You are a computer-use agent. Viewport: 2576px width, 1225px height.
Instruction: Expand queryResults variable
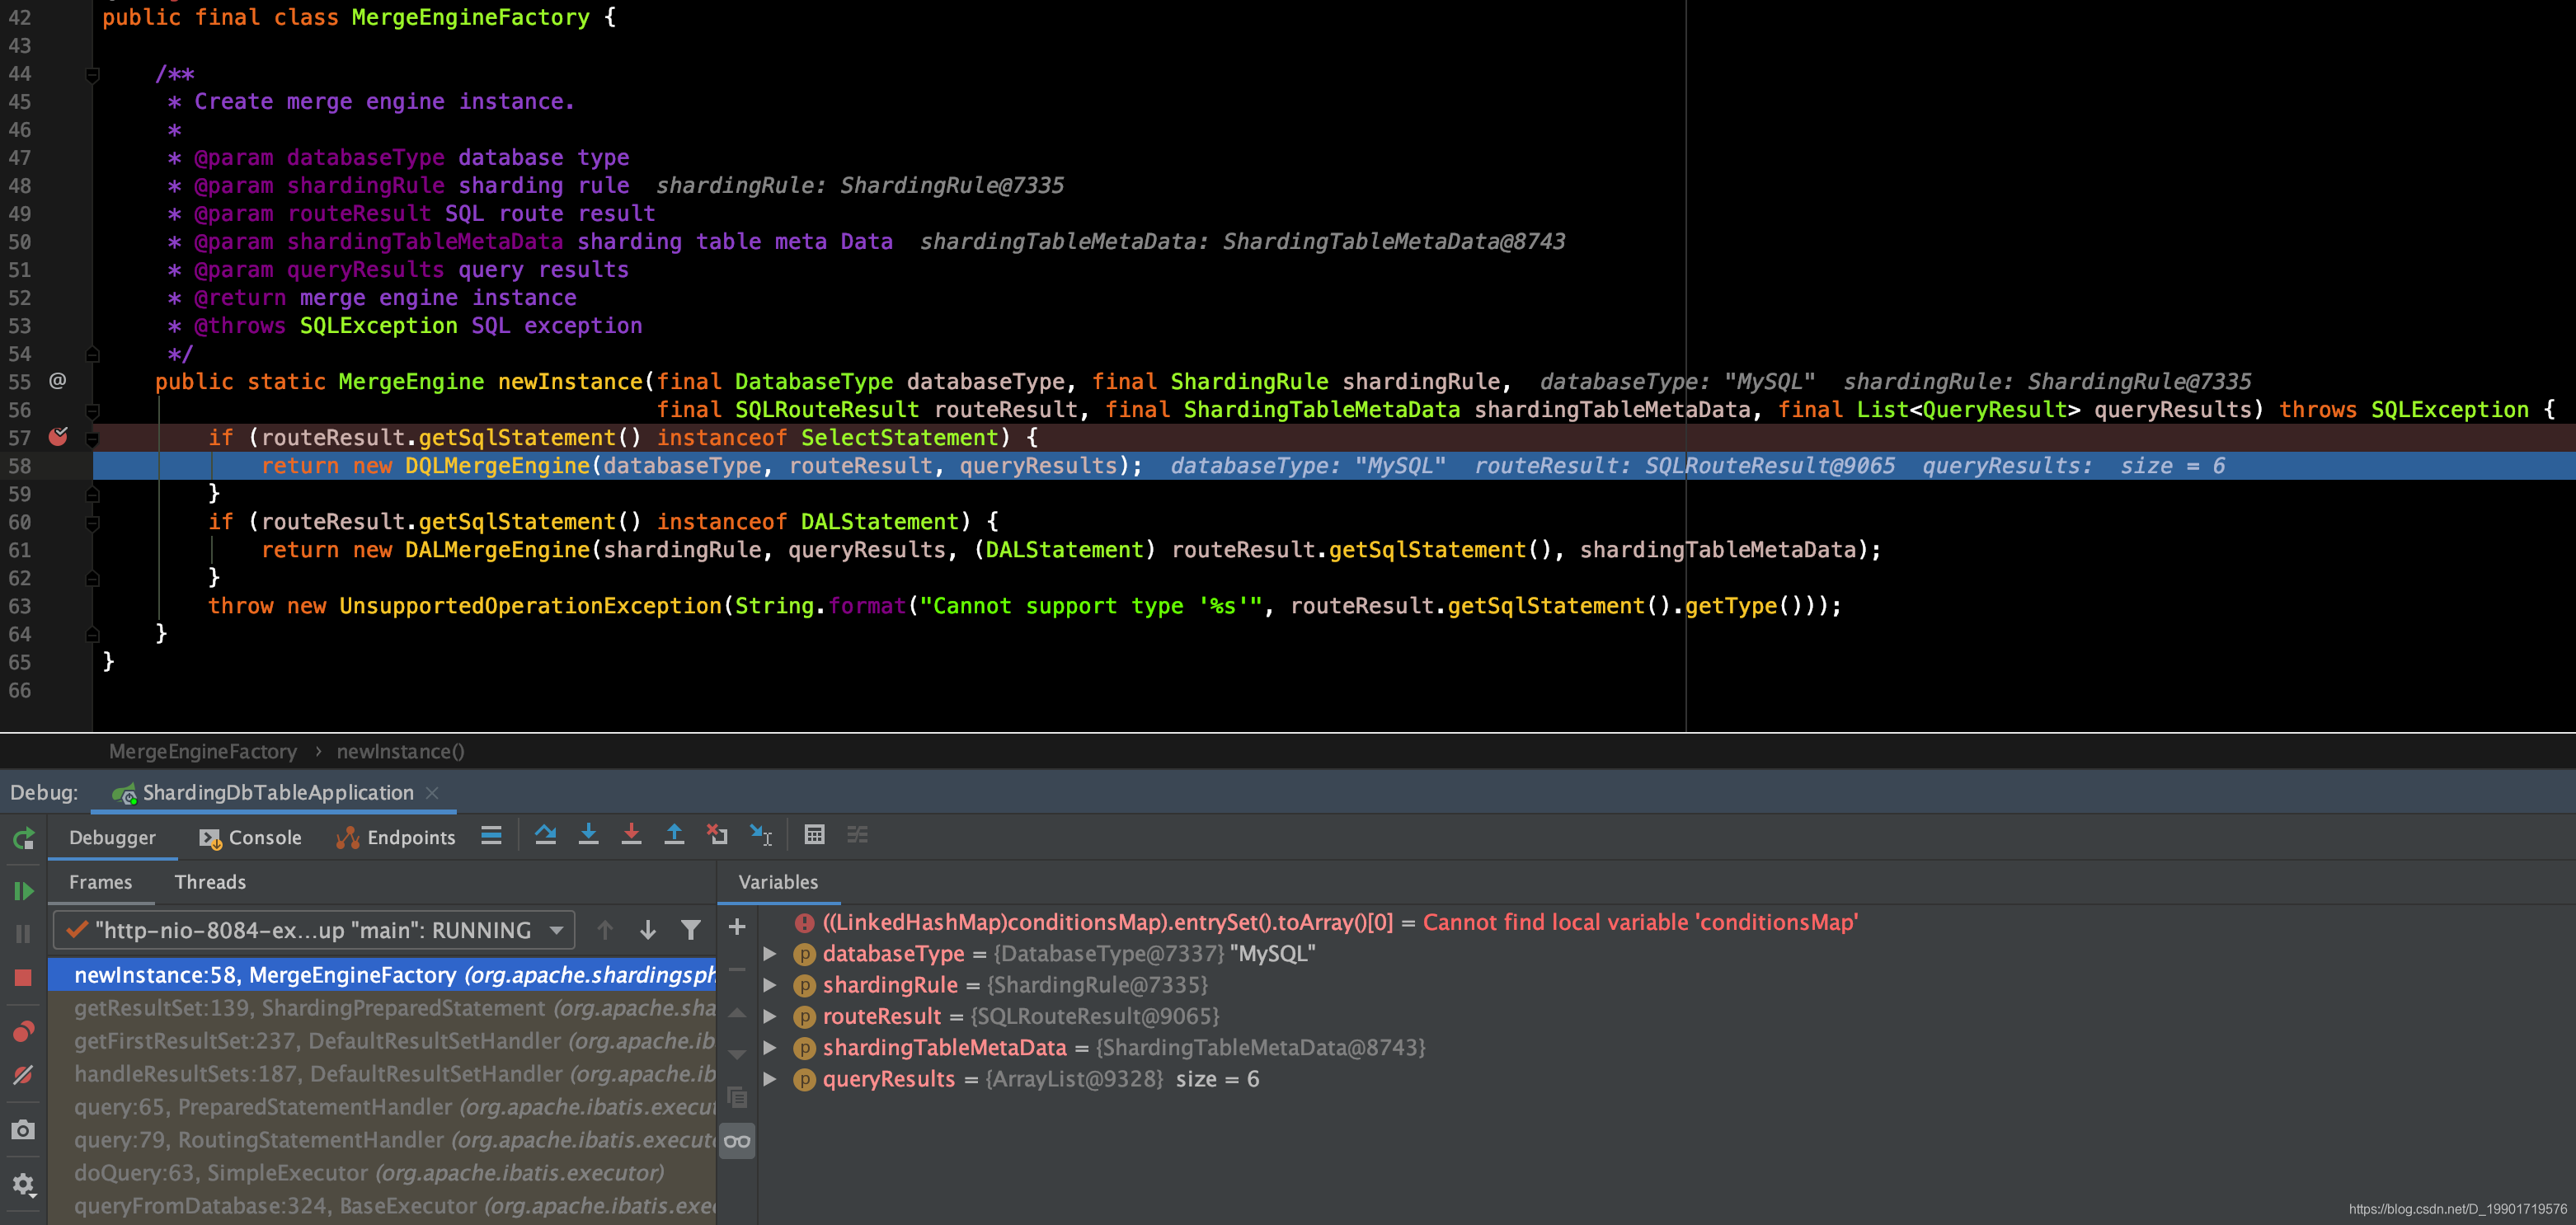click(x=770, y=1079)
